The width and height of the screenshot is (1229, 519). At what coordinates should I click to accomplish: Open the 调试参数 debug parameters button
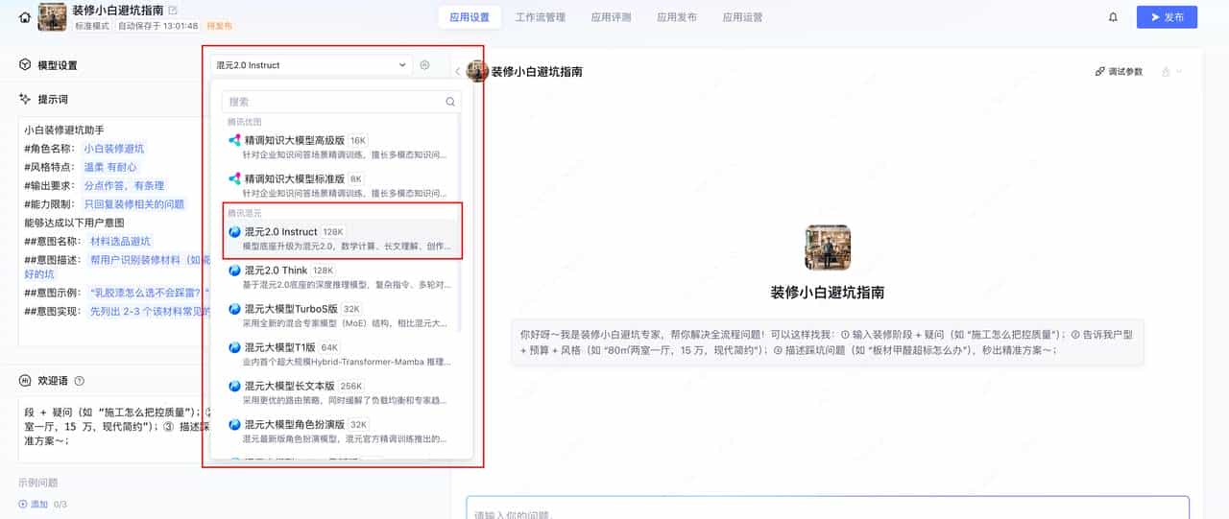pyautogui.click(x=1119, y=72)
